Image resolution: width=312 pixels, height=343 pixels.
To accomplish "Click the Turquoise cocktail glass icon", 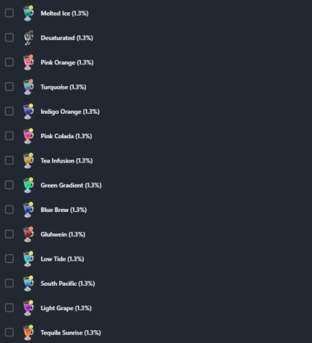I will click(x=28, y=87).
